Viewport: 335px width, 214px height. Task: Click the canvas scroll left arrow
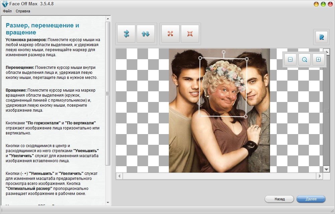(119, 176)
